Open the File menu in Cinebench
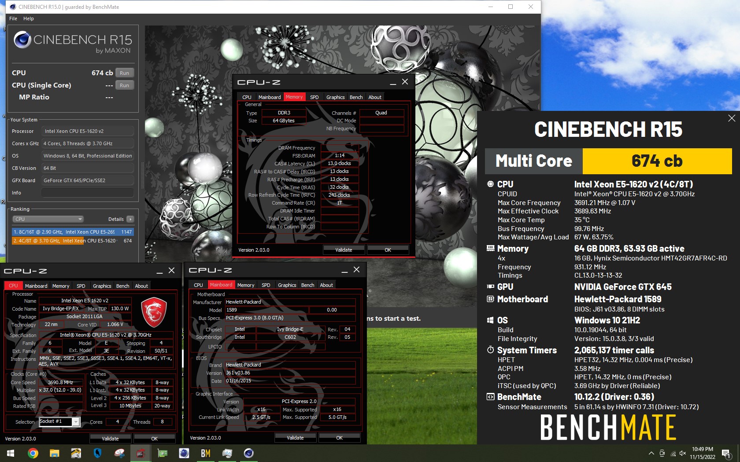Screen dimensions: 740x462 (x=13, y=18)
